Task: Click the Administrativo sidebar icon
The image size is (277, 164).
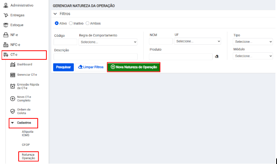Action: (x=6, y=5)
